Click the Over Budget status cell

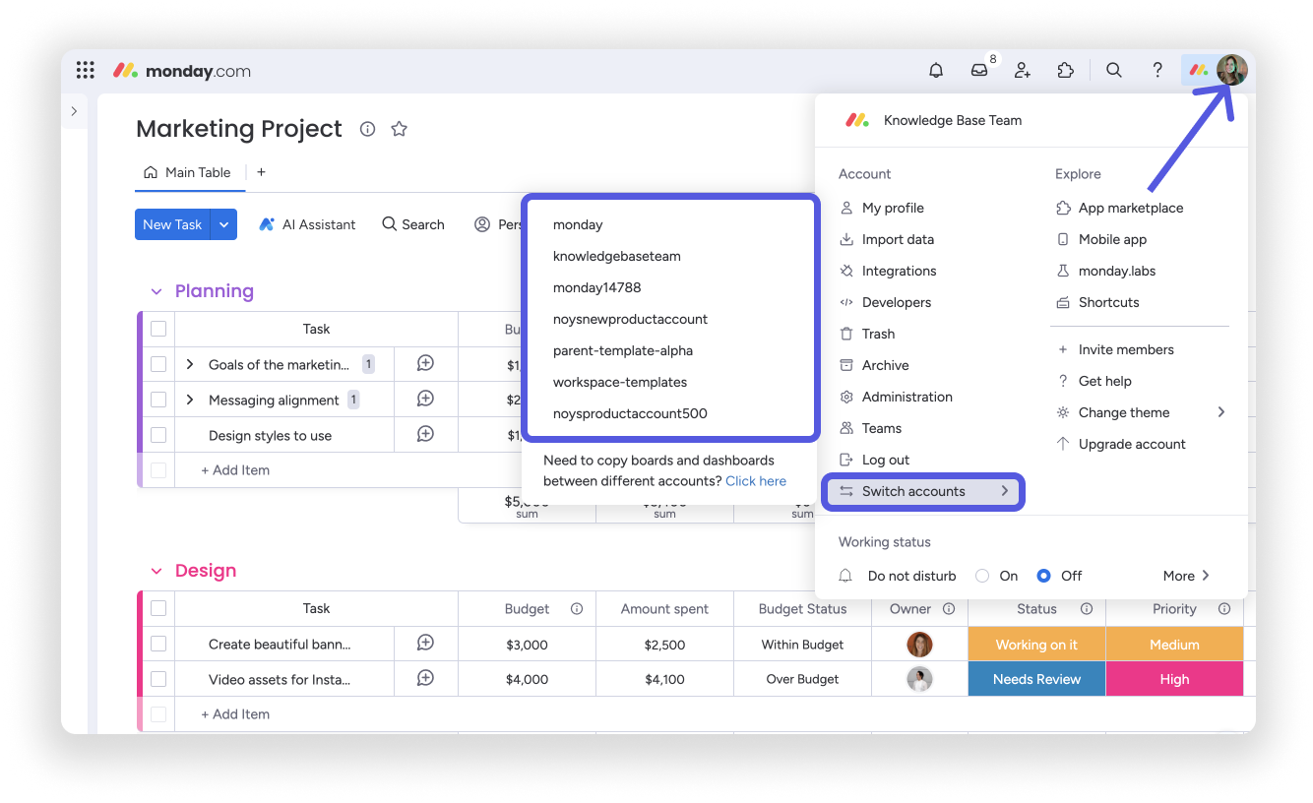pos(802,679)
